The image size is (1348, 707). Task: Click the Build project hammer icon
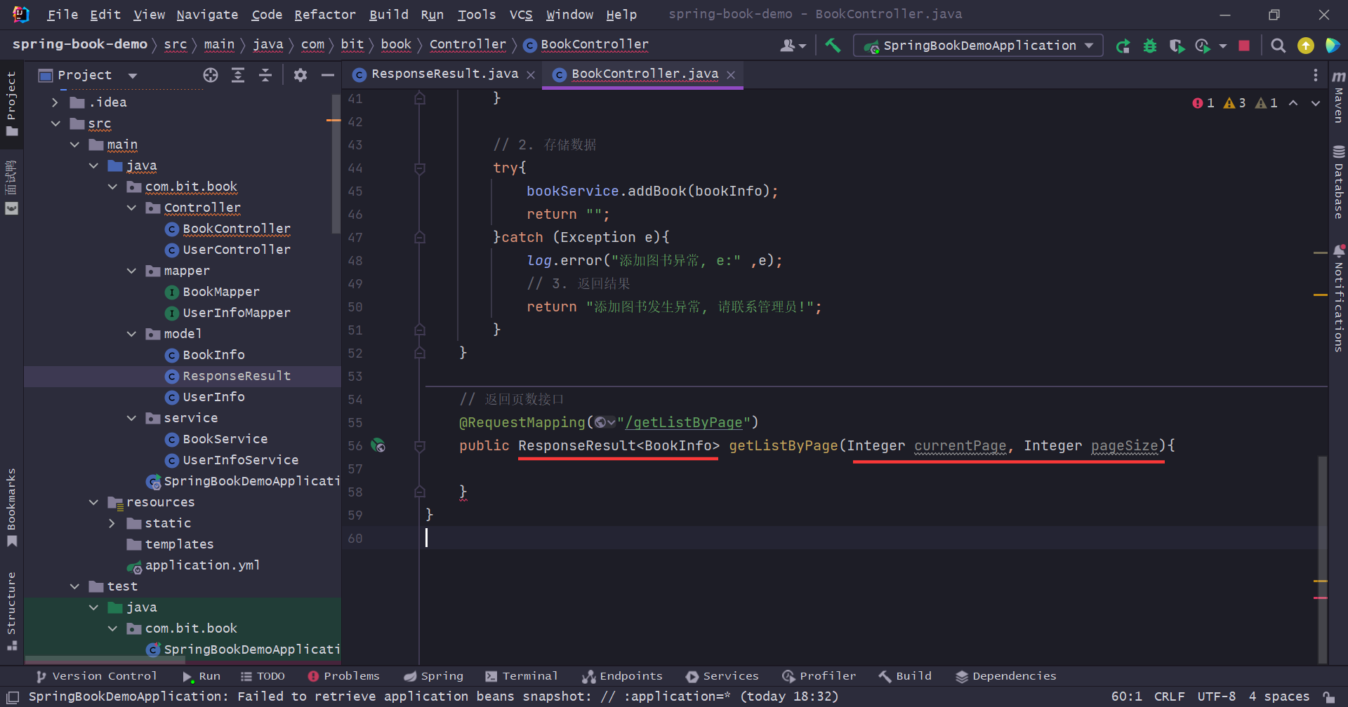pyautogui.click(x=833, y=46)
